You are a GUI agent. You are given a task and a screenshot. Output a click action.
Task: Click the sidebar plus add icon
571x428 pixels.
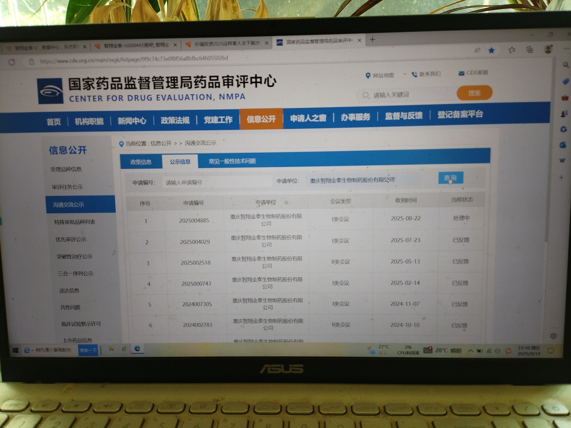pyautogui.click(x=561, y=177)
